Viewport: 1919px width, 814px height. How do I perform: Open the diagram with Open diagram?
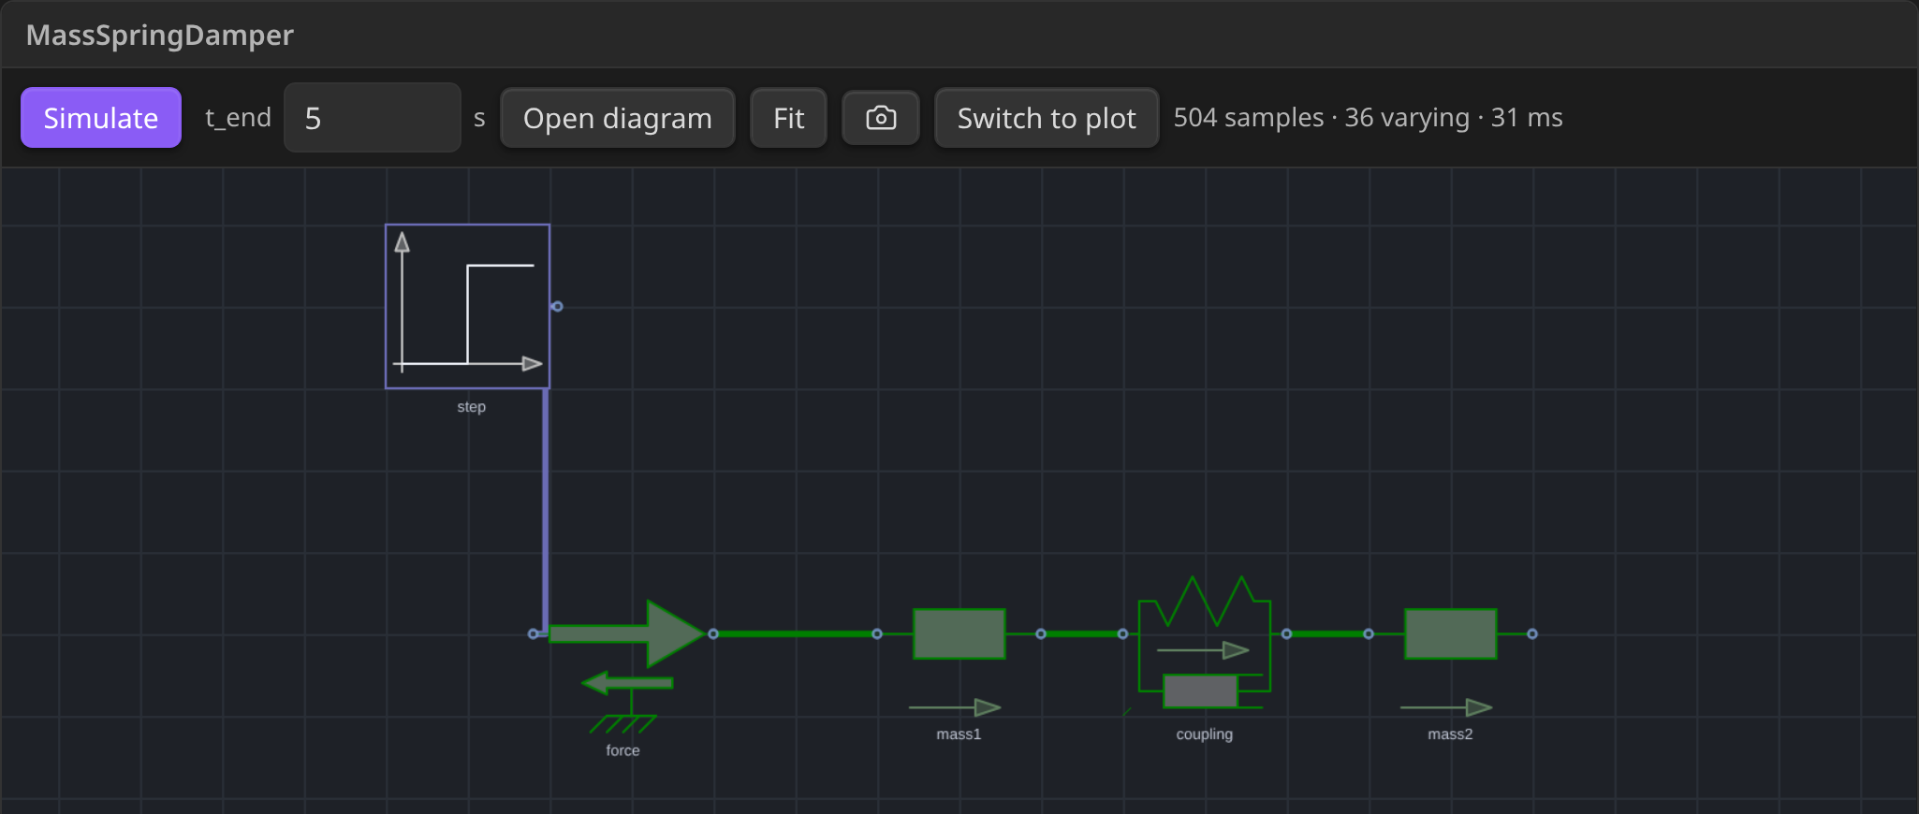point(618,118)
